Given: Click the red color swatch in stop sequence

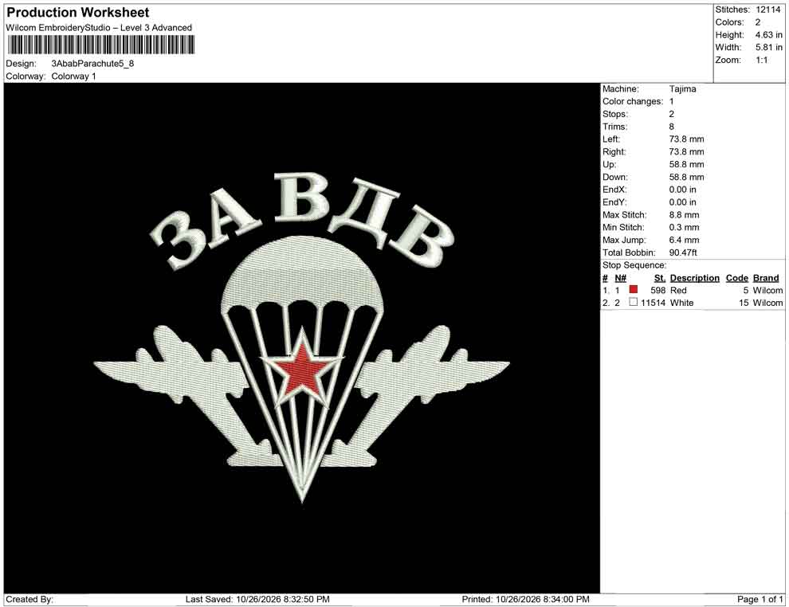Looking at the screenshot, I should pyautogui.click(x=633, y=290).
